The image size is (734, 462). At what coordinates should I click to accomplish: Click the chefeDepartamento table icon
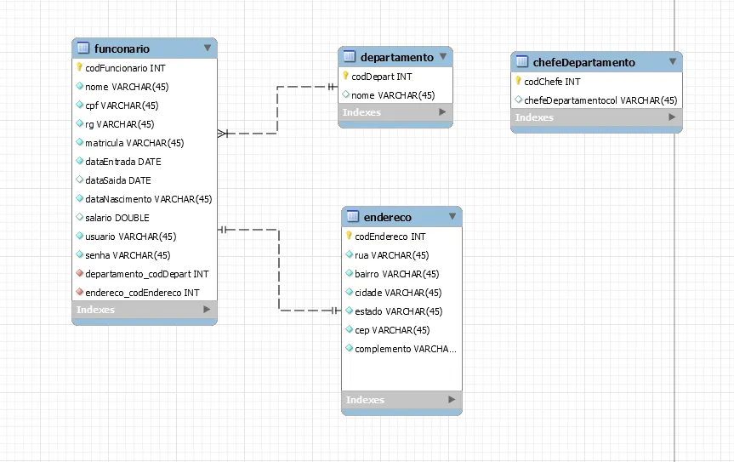pos(522,62)
